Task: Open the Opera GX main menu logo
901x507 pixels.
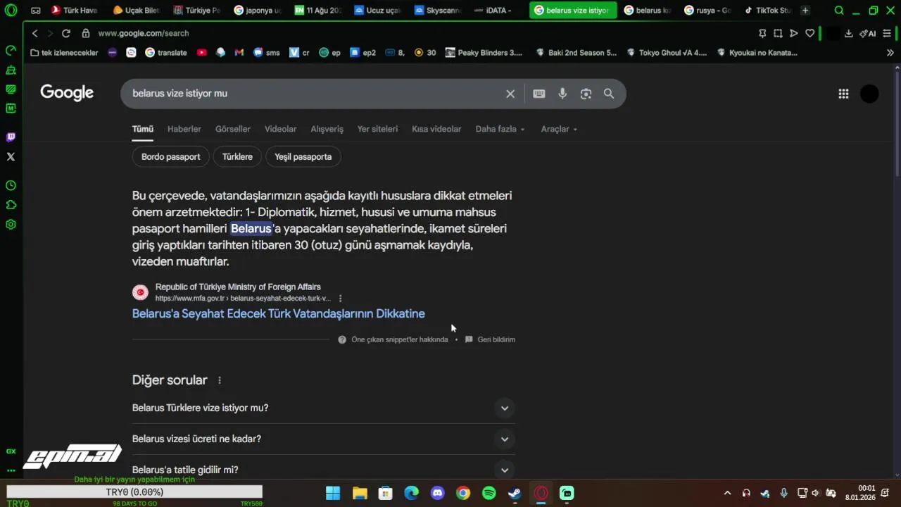Action: 11,10
